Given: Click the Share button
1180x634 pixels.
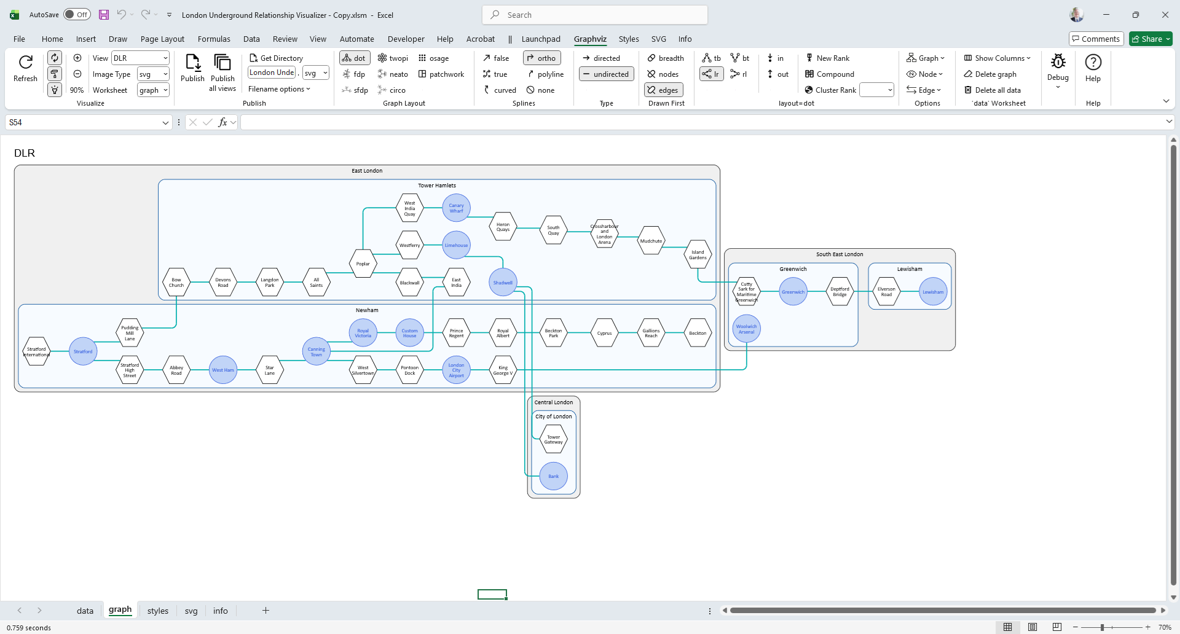Looking at the screenshot, I should pos(1150,39).
